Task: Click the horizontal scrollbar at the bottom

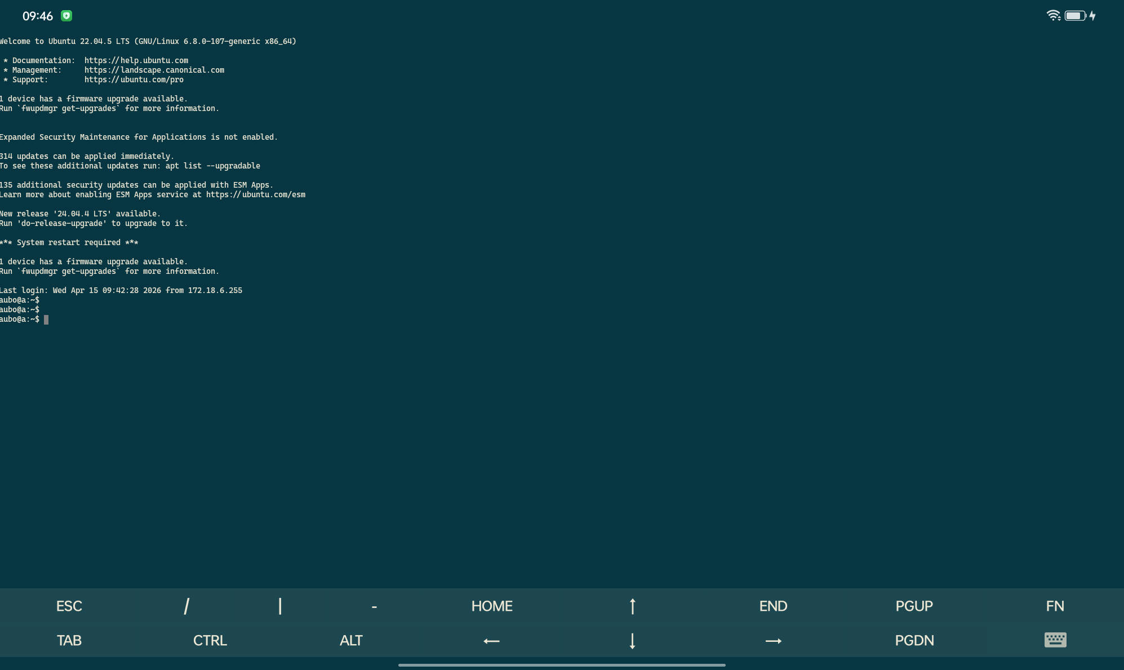Action: click(562, 664)
